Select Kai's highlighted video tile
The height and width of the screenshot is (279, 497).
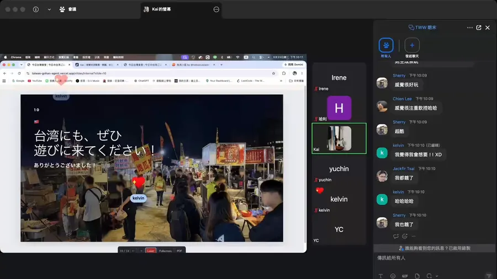(339, 138)
